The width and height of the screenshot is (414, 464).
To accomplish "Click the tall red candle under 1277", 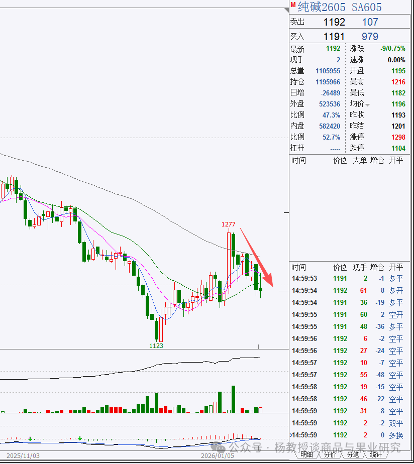I will pyautogui.click(x=229, y=261).
